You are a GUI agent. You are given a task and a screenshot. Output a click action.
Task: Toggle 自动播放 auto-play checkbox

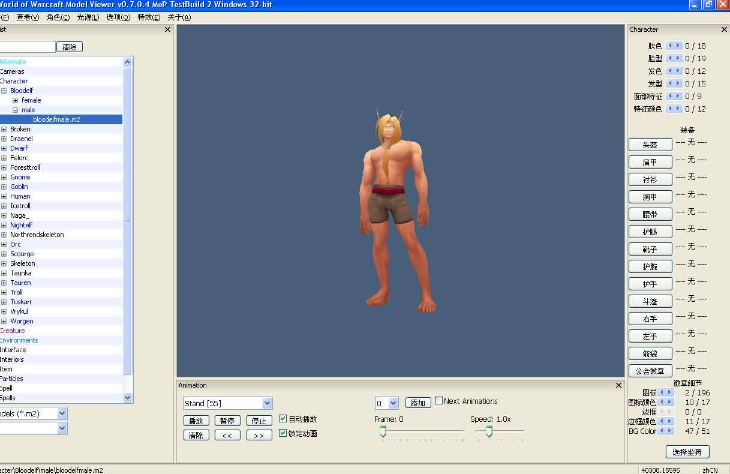coord(283,419)
